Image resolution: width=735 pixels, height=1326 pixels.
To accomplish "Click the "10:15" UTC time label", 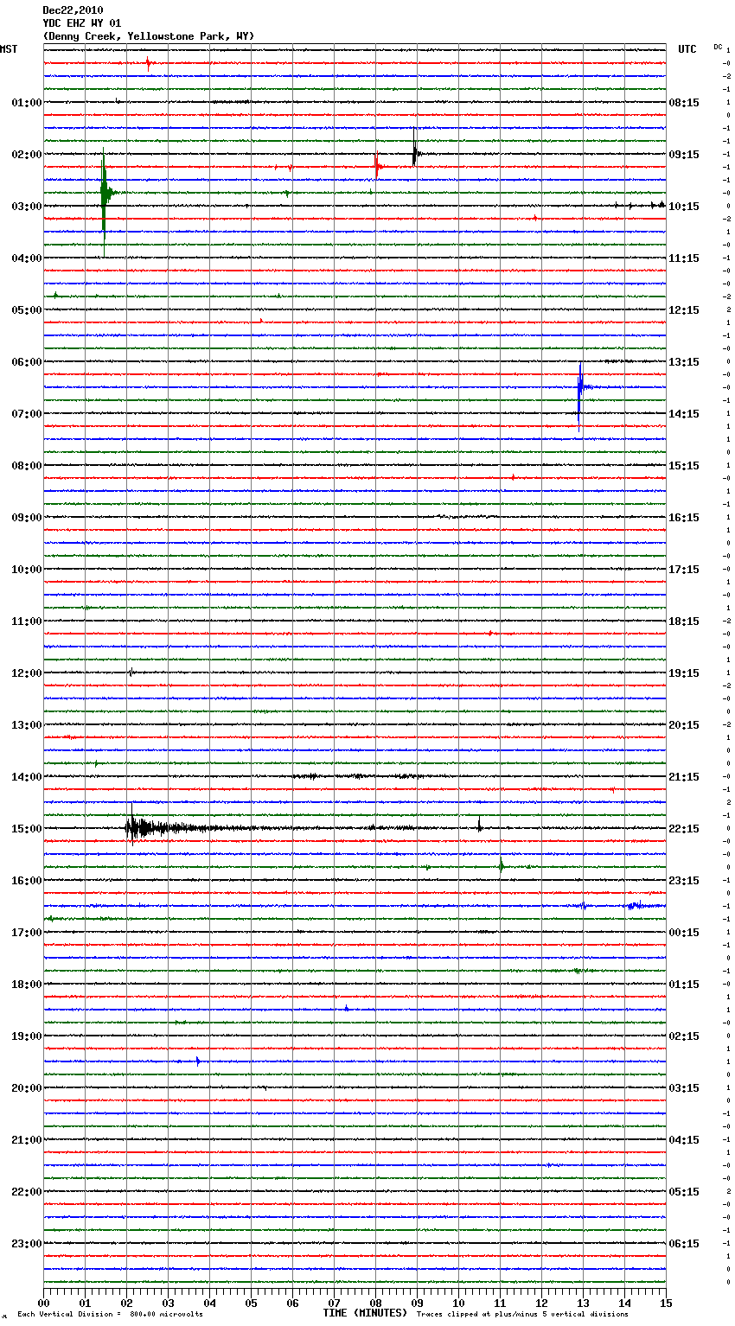I will click(x=684, y=207).
